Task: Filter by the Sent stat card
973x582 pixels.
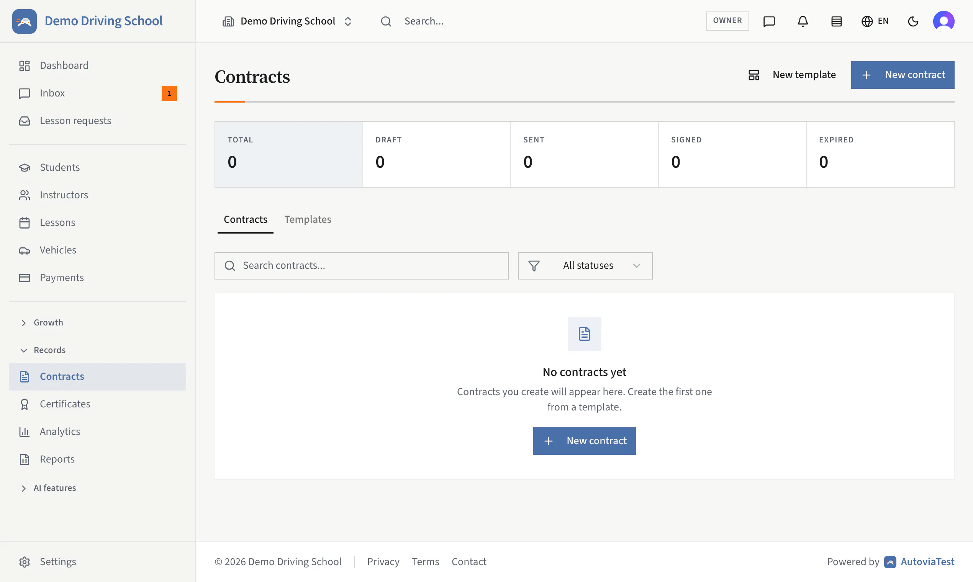Action: point(585,154)
